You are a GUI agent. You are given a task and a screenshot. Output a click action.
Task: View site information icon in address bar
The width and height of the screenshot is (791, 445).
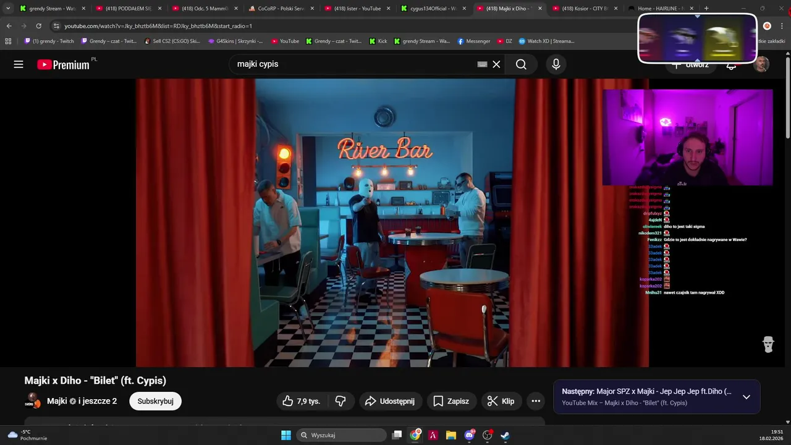(x=56, y=26)
